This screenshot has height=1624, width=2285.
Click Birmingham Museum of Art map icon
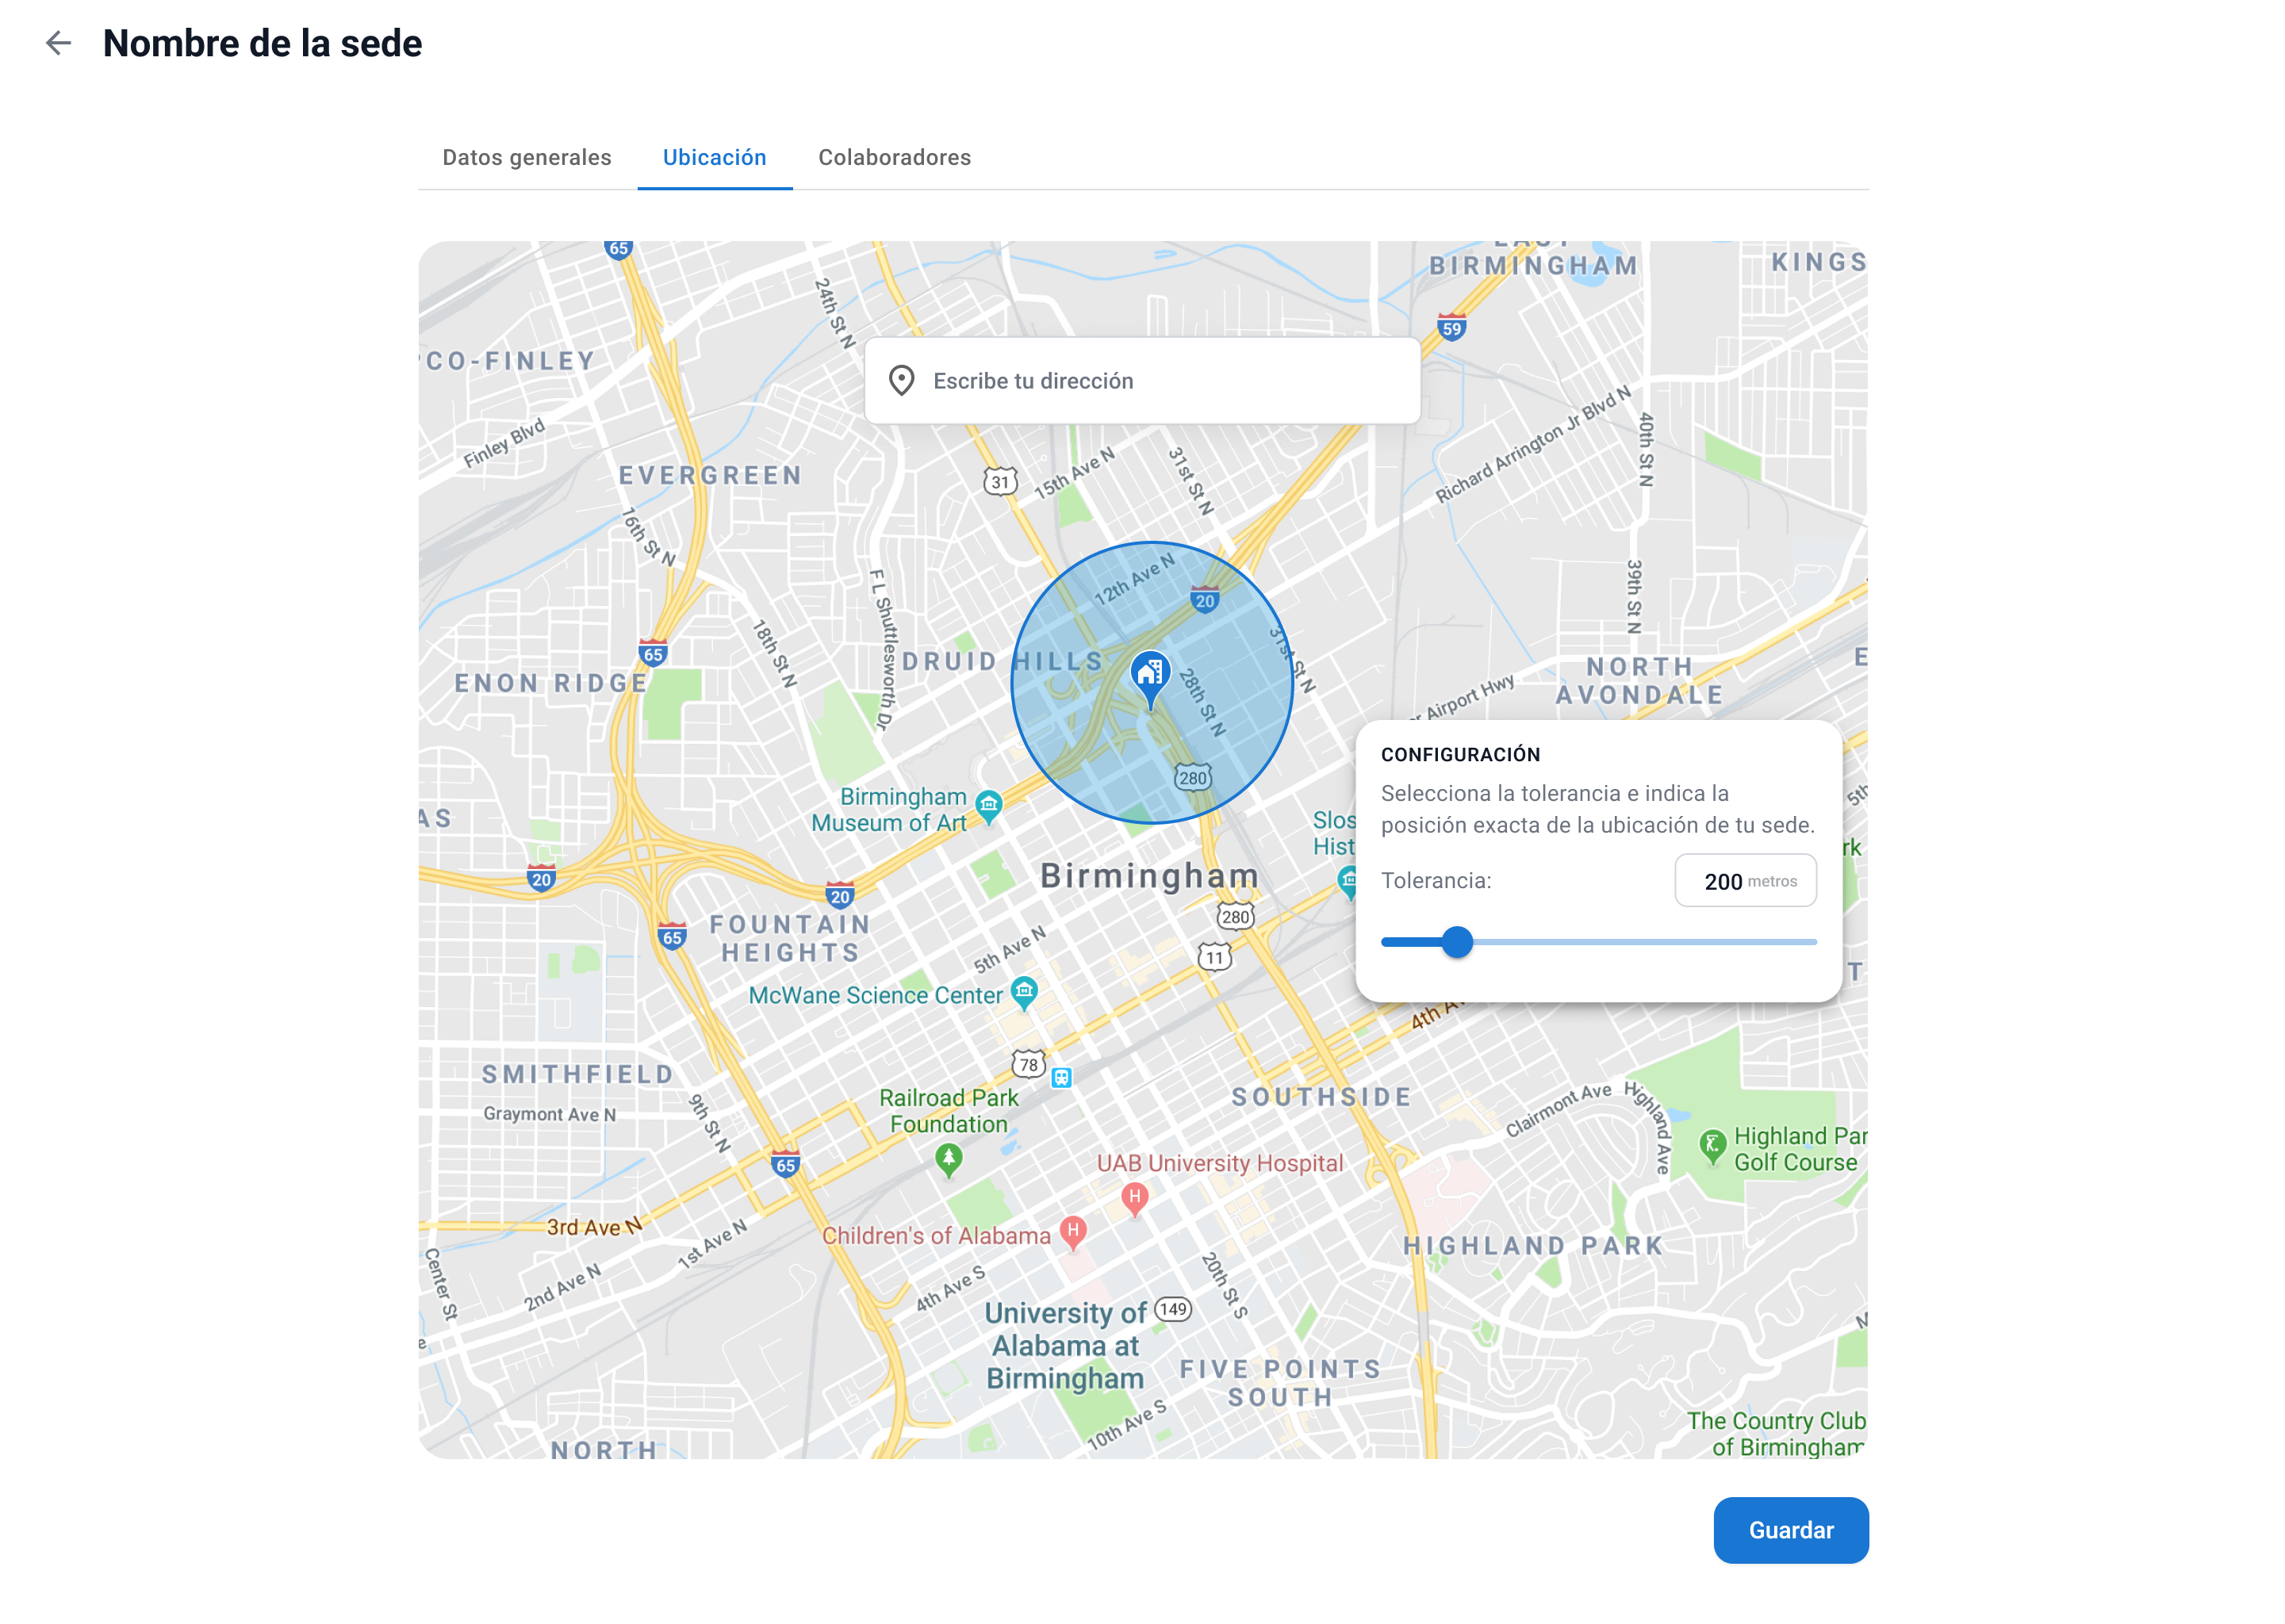(x=988, y=804)
